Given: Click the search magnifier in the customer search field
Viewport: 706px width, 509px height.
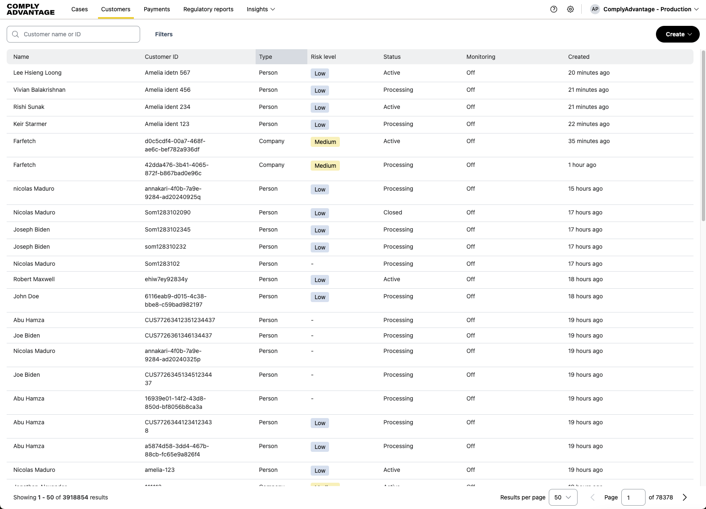Looking at the screenshot, I should point(15,34).
